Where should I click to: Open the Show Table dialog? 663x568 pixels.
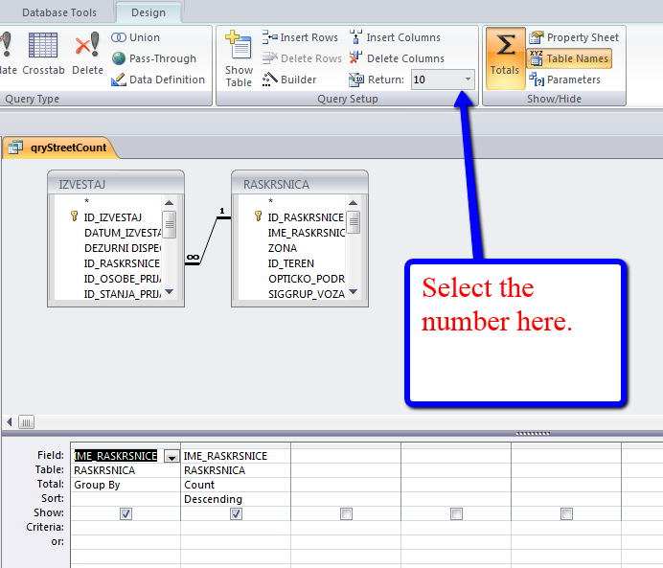(239, 58)
